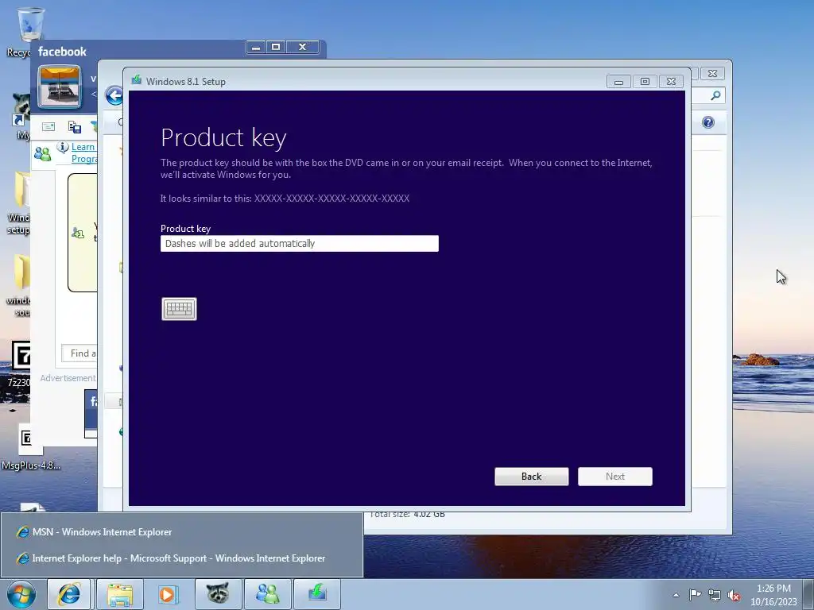Select the Windows Setup taskbar icon
This screenshot has height=610, width=814.
pyautogui.click(x=317, y=594)
